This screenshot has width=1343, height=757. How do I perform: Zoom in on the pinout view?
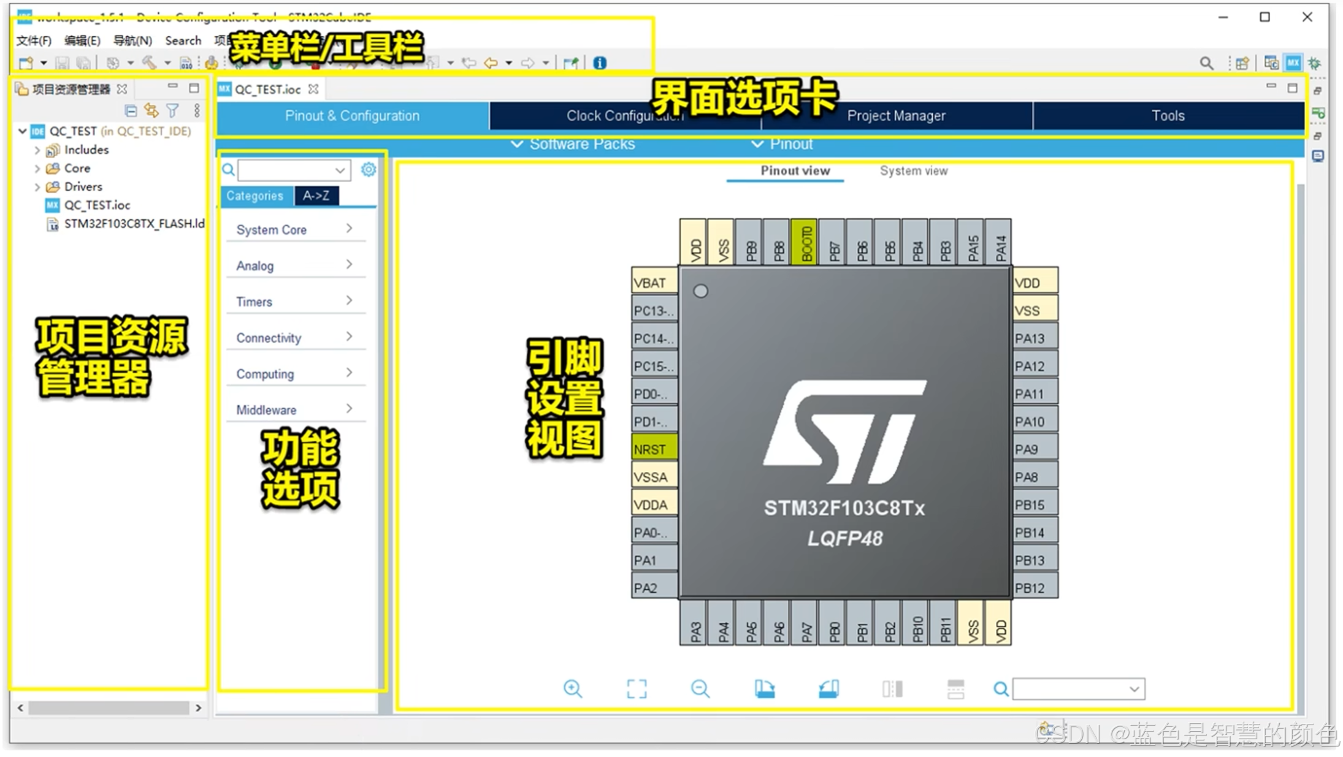(573, 688)
